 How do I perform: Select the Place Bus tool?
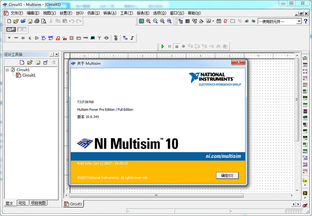tap(132, 38)
